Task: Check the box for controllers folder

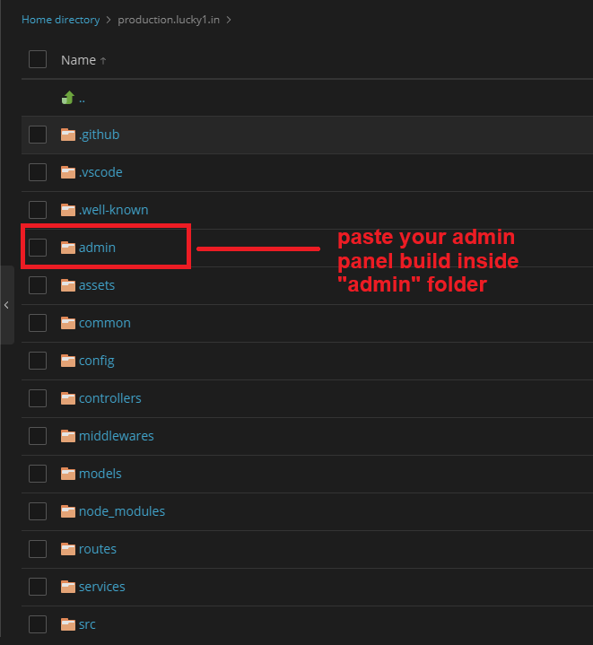Action: [38, 398]
